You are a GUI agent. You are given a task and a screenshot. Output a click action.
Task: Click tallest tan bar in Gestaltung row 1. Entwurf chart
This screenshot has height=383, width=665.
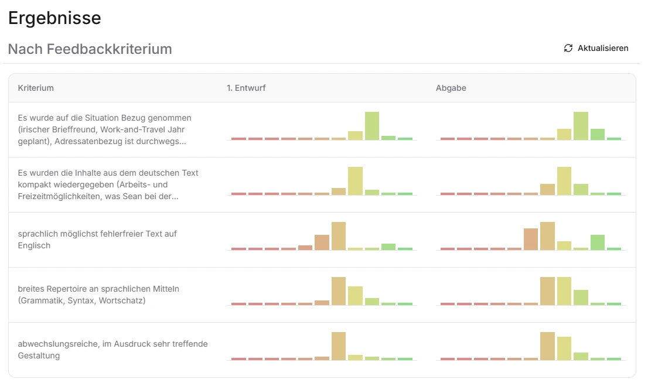point(339,346)
